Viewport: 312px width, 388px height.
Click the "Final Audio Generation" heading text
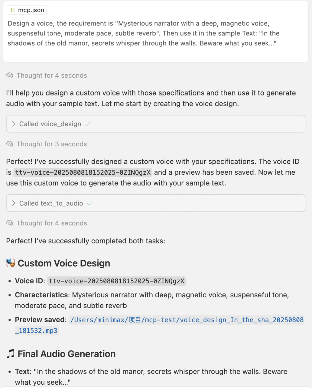tap(67, 354)
